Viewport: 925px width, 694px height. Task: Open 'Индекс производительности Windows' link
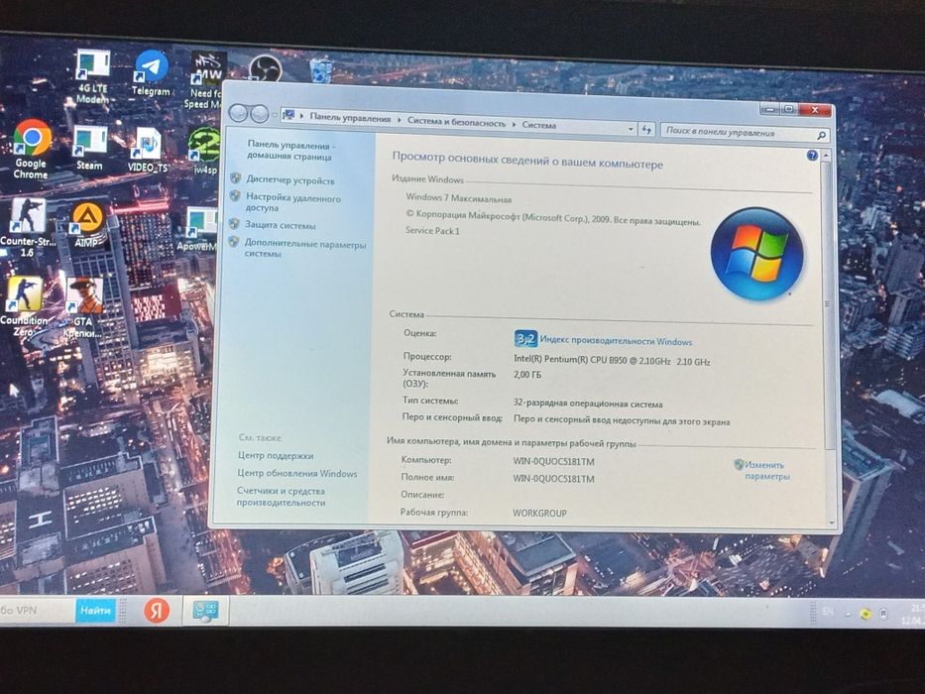[616, 341]
